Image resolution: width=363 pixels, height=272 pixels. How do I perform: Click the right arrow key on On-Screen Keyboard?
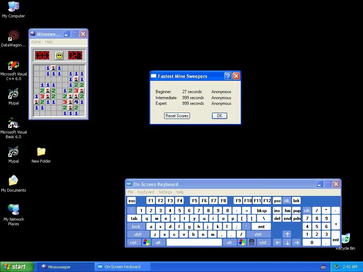click(x=297, y=242)
